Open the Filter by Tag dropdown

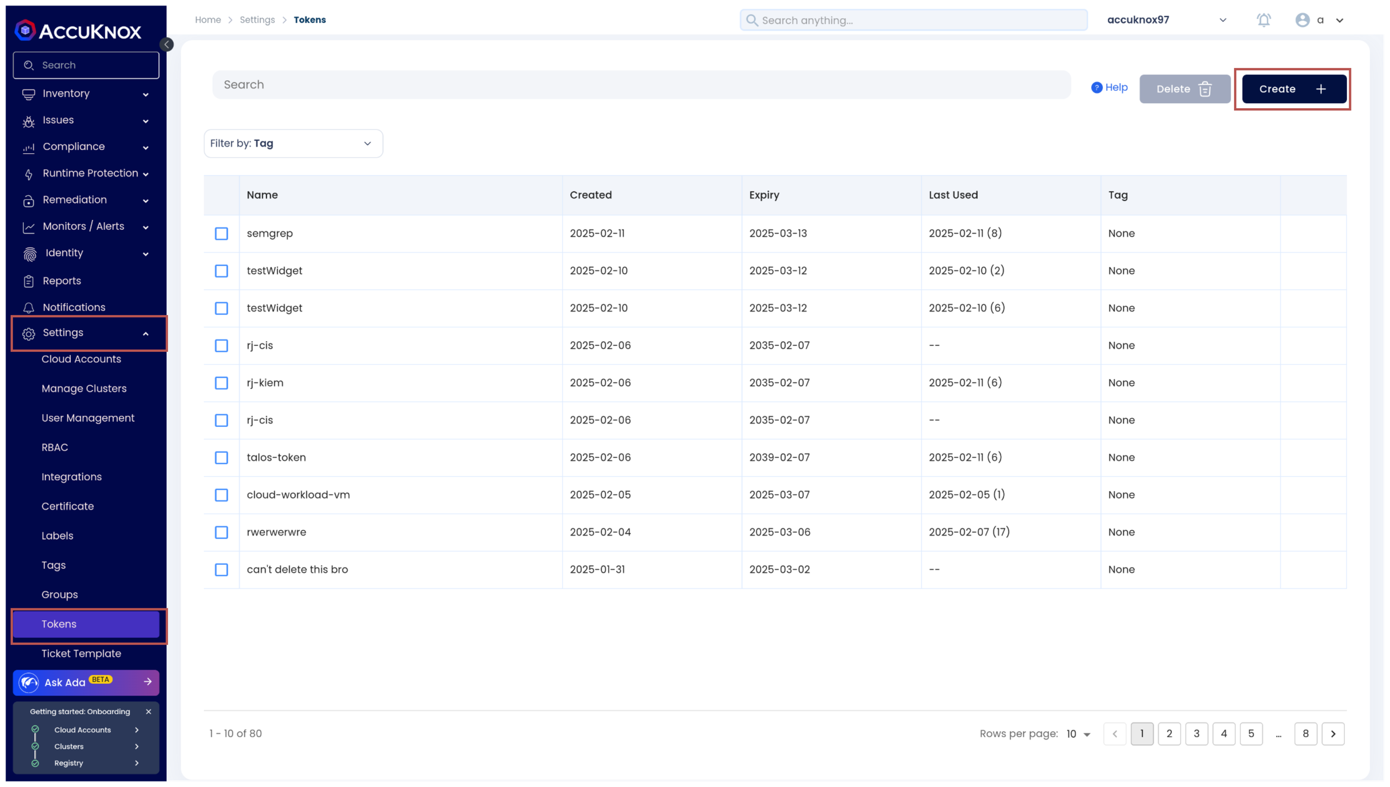point(293,143)
